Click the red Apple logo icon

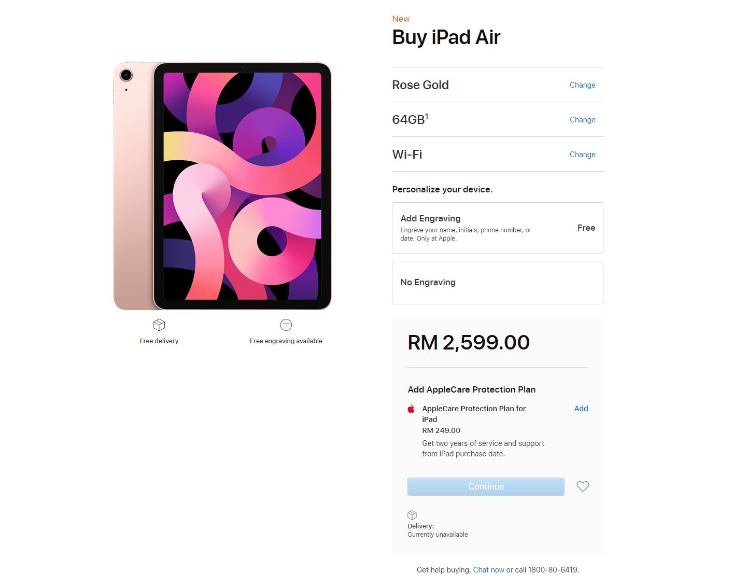tap(411, 409)
